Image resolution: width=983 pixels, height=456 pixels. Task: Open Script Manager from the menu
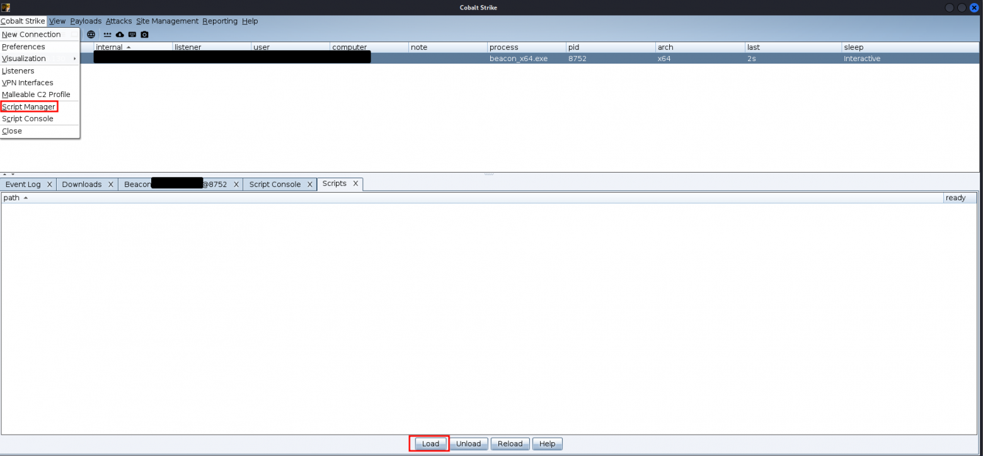pyautogui.click(x=40, y=106)
